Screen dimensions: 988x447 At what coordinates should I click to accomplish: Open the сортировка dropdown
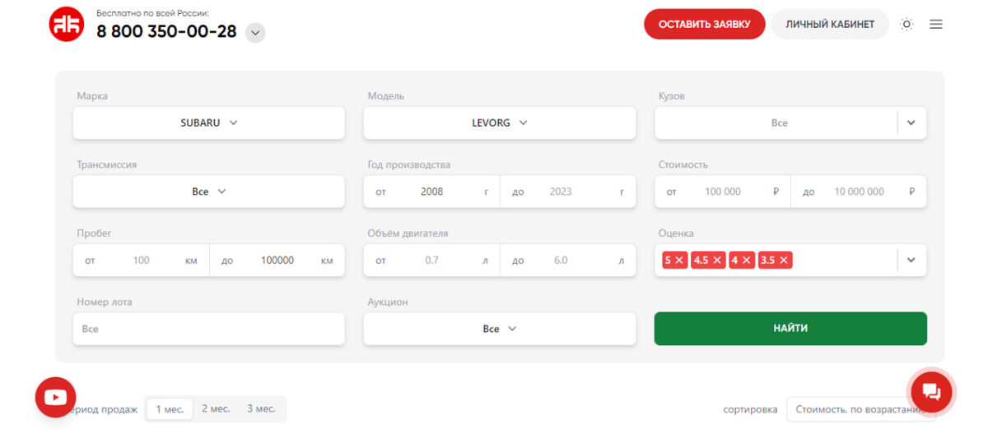tap(861, 409)
